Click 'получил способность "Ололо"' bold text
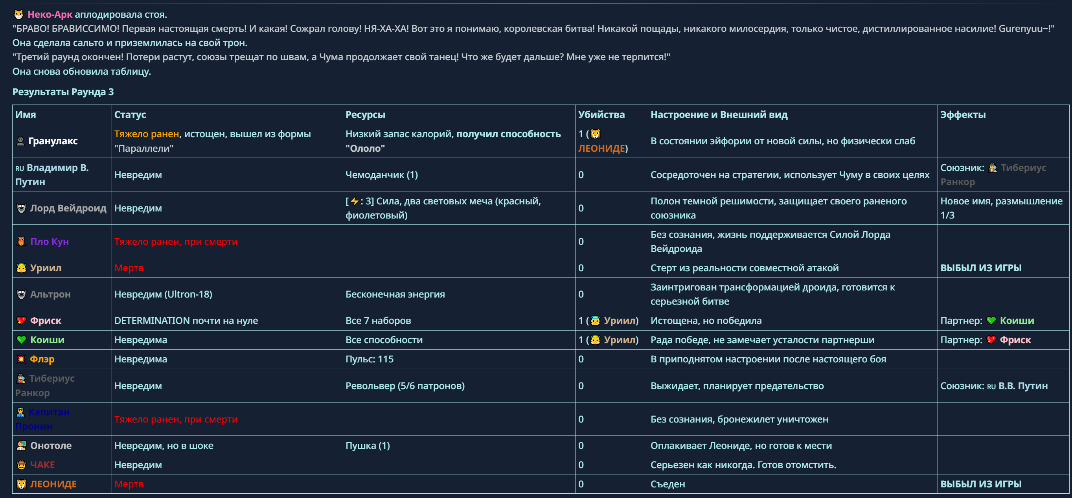The height and width of the screenshot is (498, 1072). (x=453, y=141)
